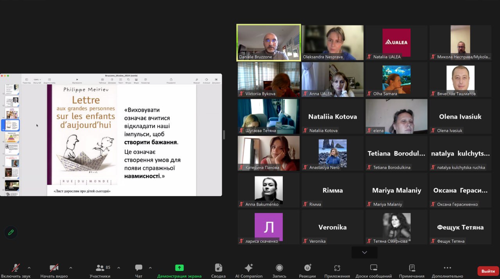Expand the chevron next to Participants
This screenshot has width=500, height=279.
(119, 268)
